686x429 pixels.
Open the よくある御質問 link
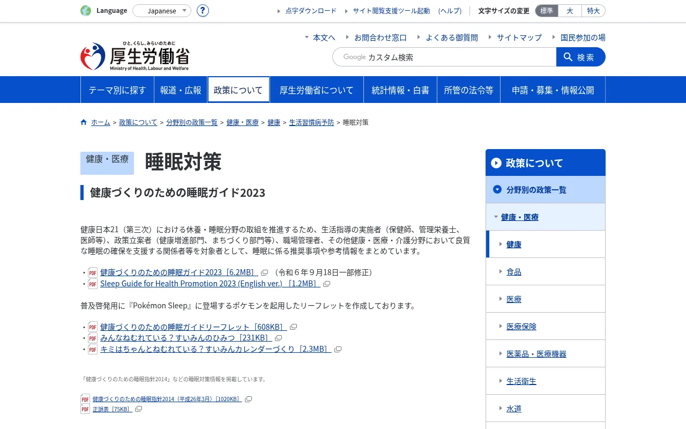point(452,38)
